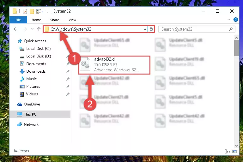Switch to the Share ribbon tab
Viewport: 243px width, 162px height.
pyautogui.click(x=55, y=20)
